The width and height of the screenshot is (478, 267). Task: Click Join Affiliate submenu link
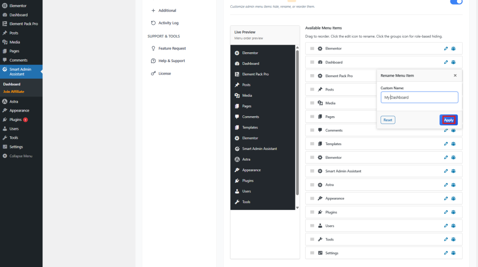[14, 91]
